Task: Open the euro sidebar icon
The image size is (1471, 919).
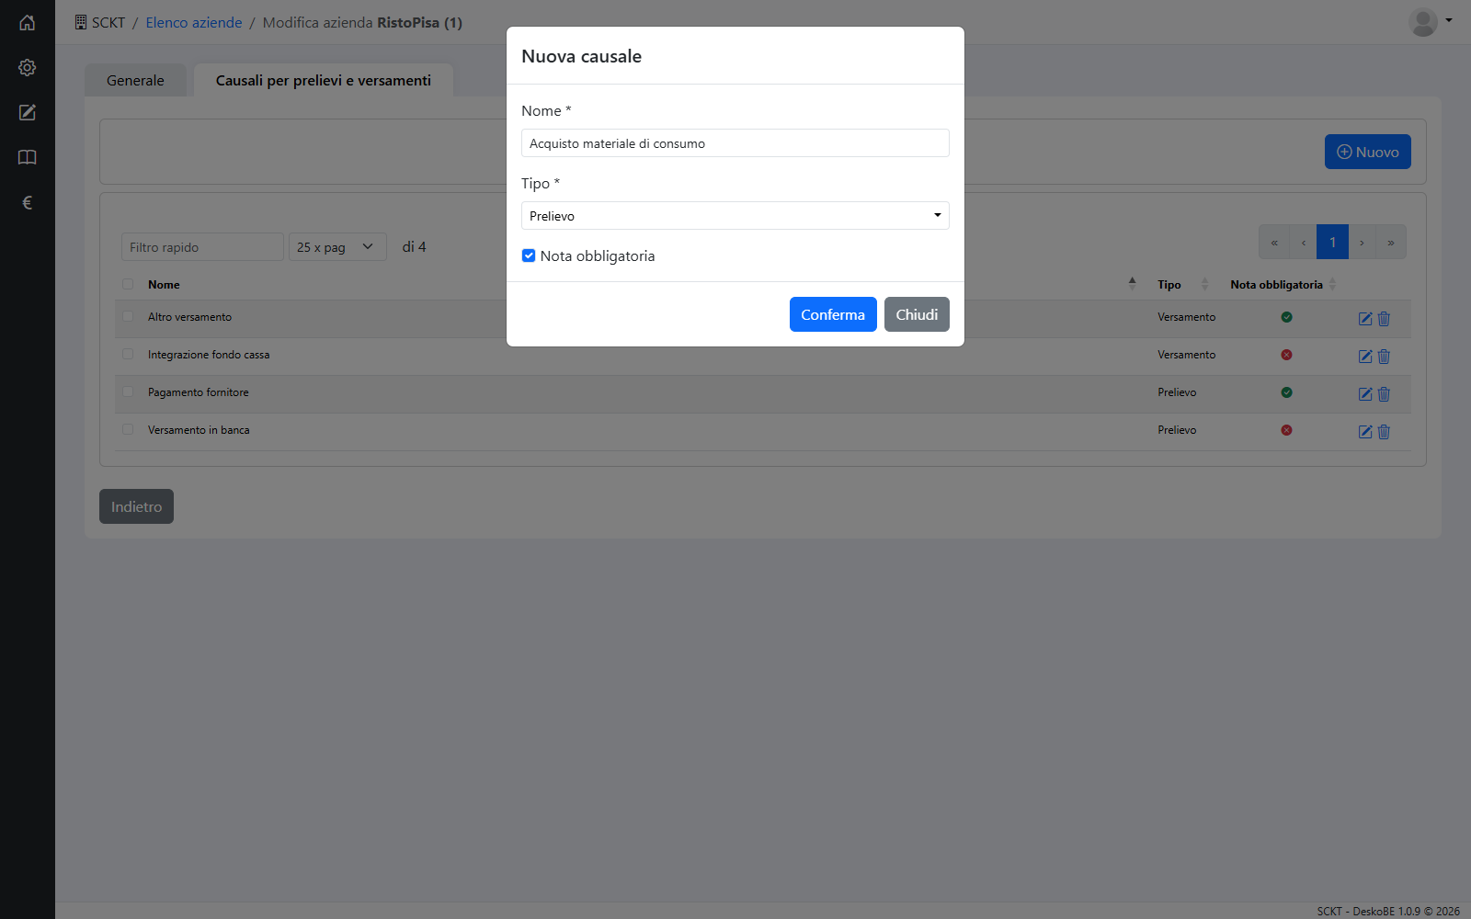Action: click(28, 202)
